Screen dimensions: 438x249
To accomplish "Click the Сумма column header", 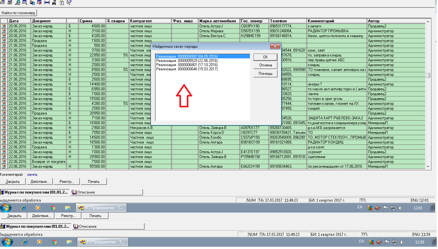I will pos(92,21).
